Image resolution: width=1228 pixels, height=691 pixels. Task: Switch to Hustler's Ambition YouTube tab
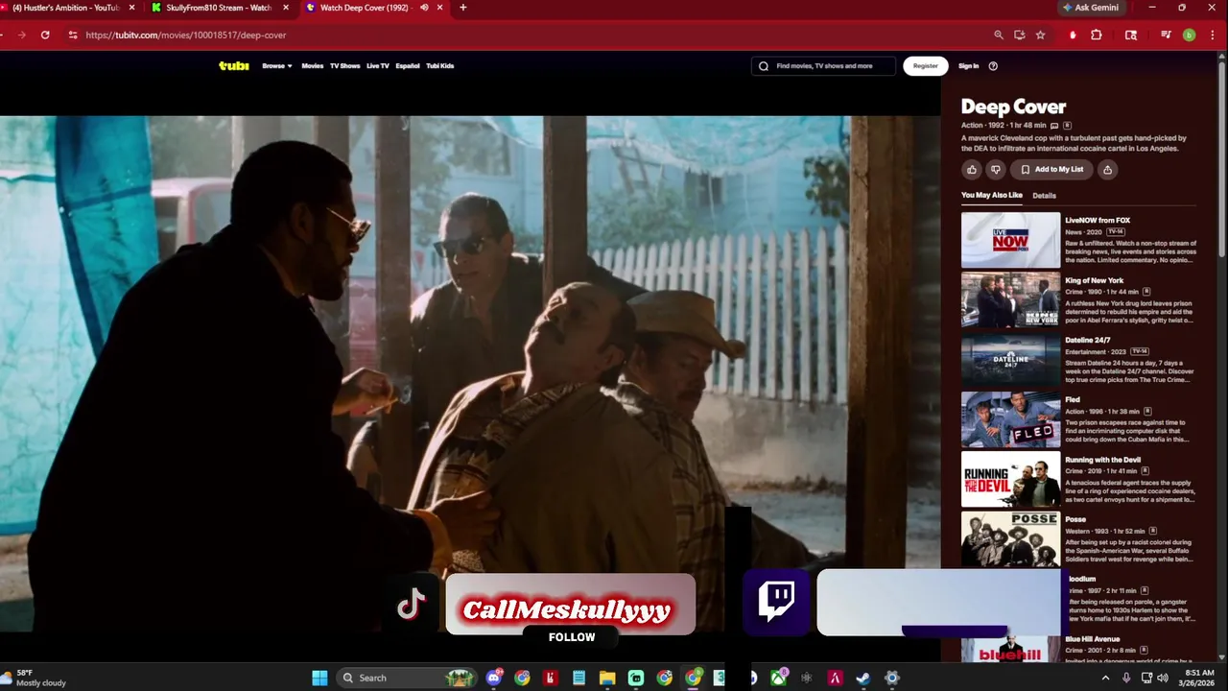coord(65,8)
